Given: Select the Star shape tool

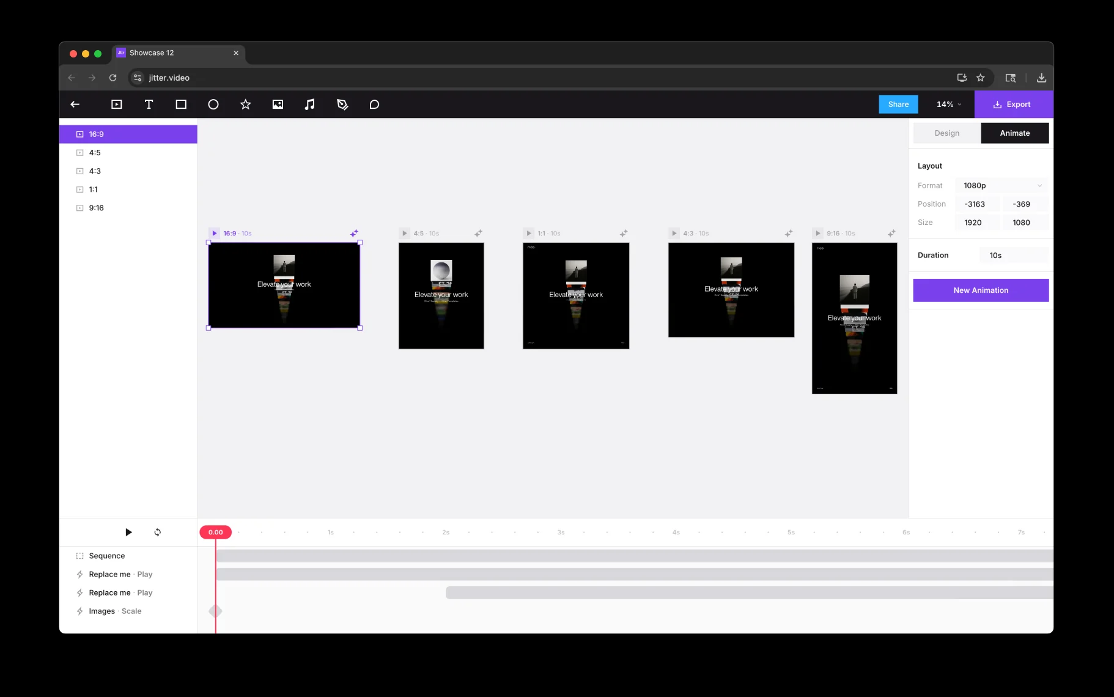Looking at the screenshot, I should tap(245, 105).
